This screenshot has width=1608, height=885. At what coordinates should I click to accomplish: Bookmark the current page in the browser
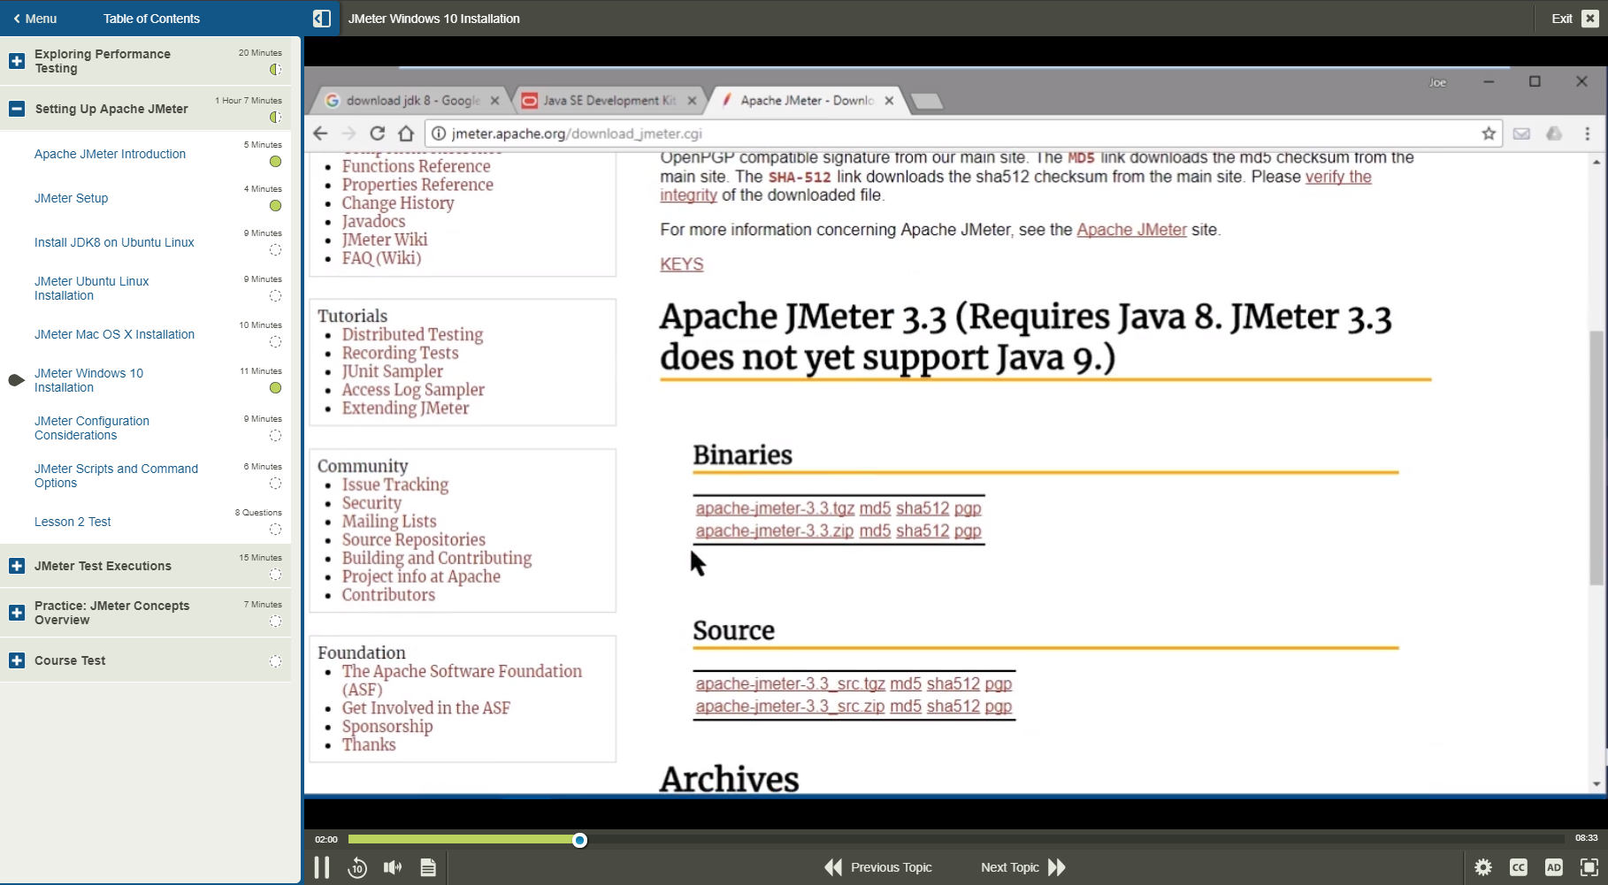pyautogui.click(x=1489, y=134)
